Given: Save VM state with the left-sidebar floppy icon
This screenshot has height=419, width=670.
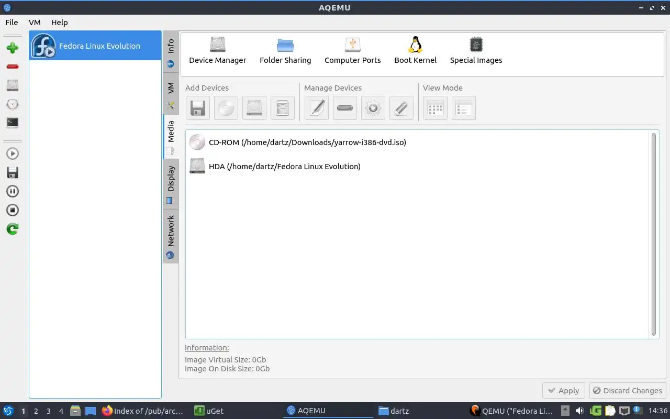Looking at the screenshot, I should click(13, 172).
